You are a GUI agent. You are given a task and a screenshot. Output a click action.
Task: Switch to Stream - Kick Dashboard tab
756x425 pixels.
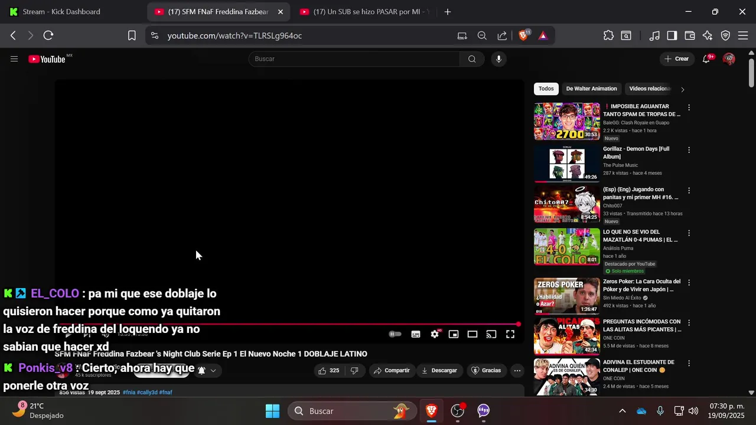coord(71,12)
